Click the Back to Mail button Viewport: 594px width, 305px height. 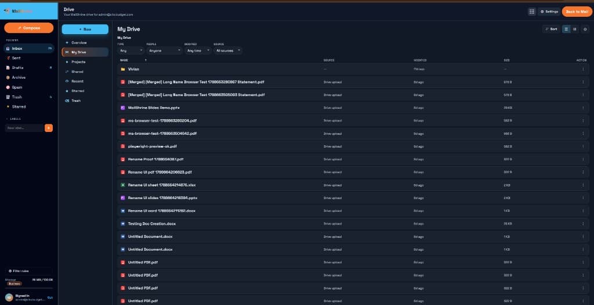[577, 12]
